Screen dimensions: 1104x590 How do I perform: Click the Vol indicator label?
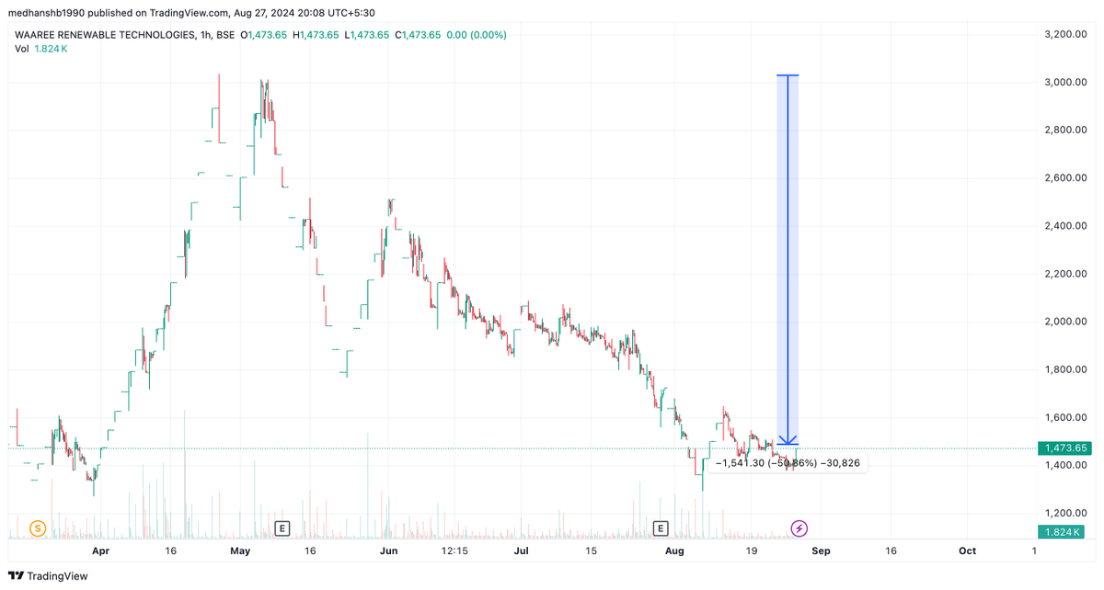[21, 49]
